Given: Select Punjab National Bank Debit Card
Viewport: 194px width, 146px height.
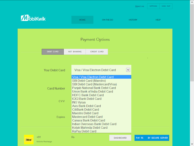Looking at the screenshot, I should click(101, 88).
